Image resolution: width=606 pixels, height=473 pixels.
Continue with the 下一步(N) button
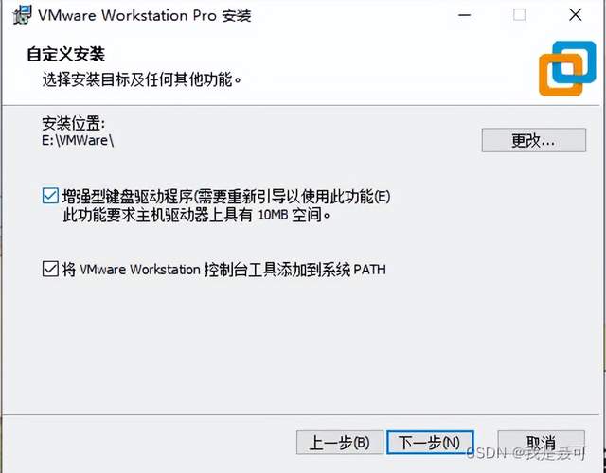(430, 443)
